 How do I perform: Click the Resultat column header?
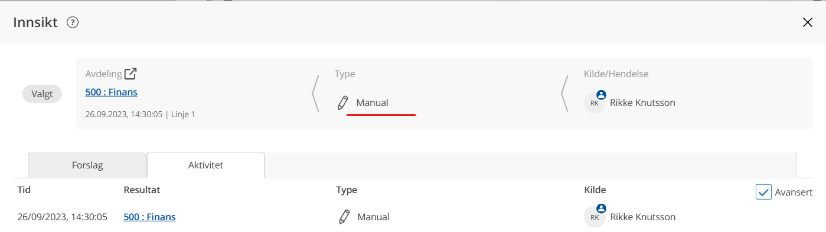point(142,190)
